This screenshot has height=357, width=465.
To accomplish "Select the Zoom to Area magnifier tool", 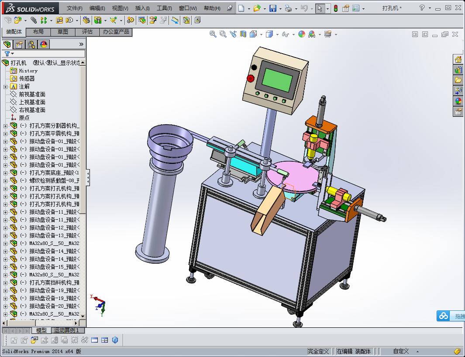I will tap(224, 34).
